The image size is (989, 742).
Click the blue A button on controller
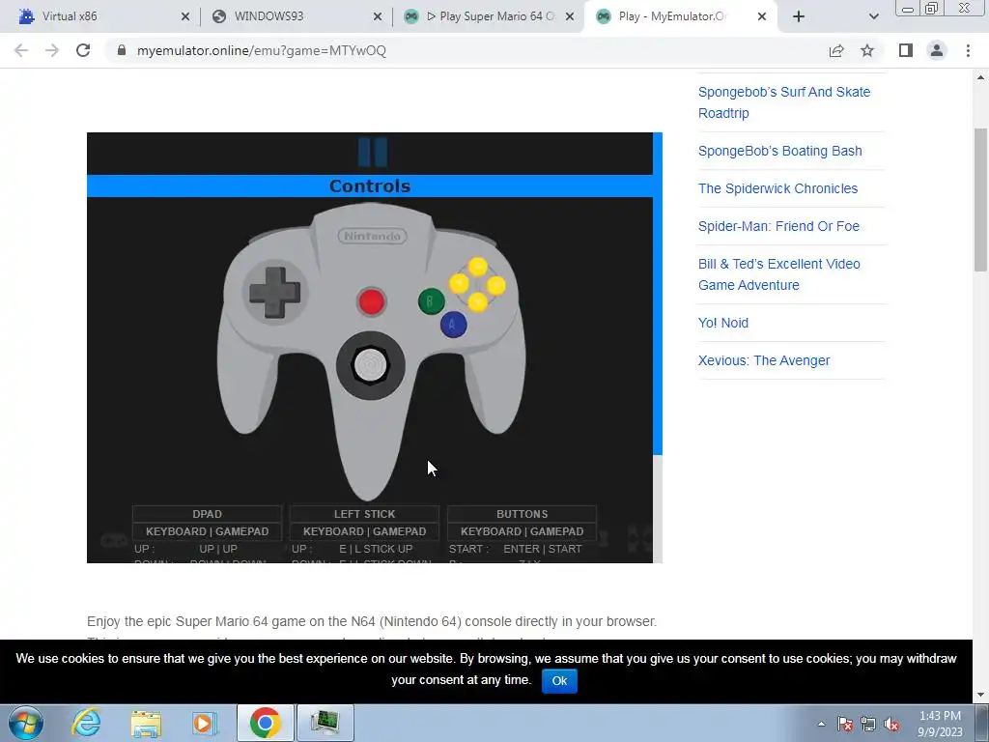pos(453,325)
